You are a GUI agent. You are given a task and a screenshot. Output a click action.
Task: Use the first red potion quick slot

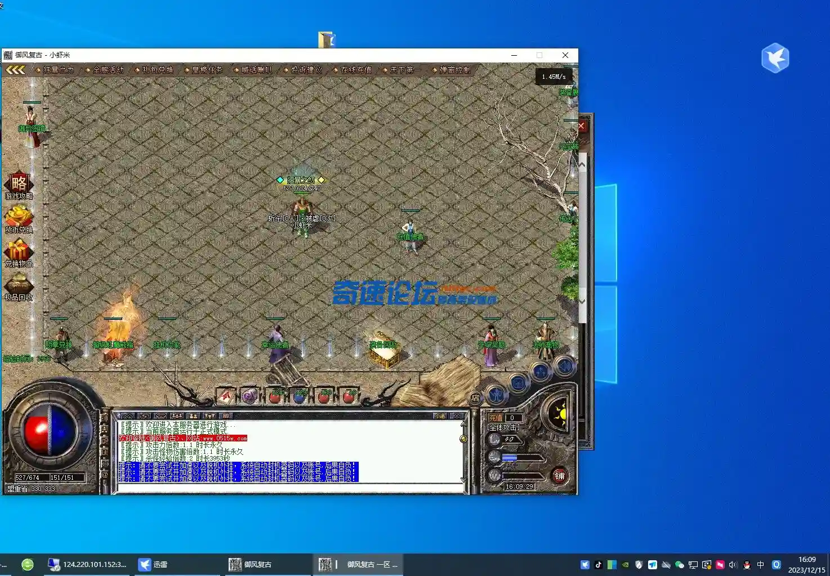click(275, 396)
